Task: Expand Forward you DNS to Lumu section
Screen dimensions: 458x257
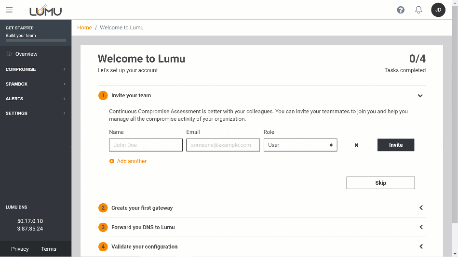Action: (421, 227)
